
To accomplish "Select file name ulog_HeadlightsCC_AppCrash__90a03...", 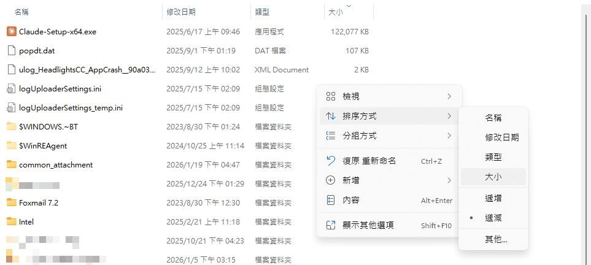I will [x=87, y=70].
